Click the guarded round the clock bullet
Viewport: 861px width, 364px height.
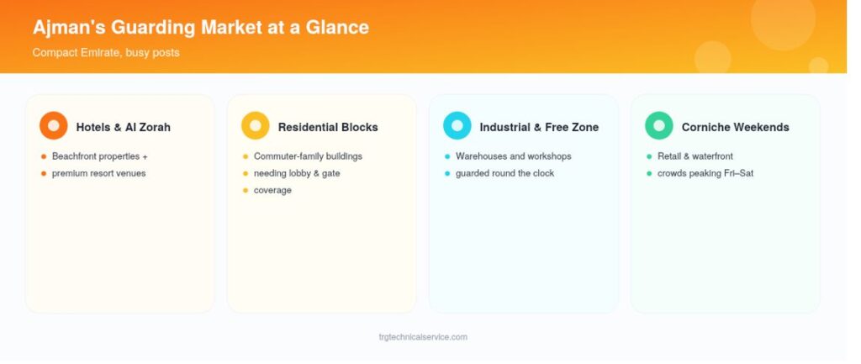pyautogui.click(x=504, y=173)
